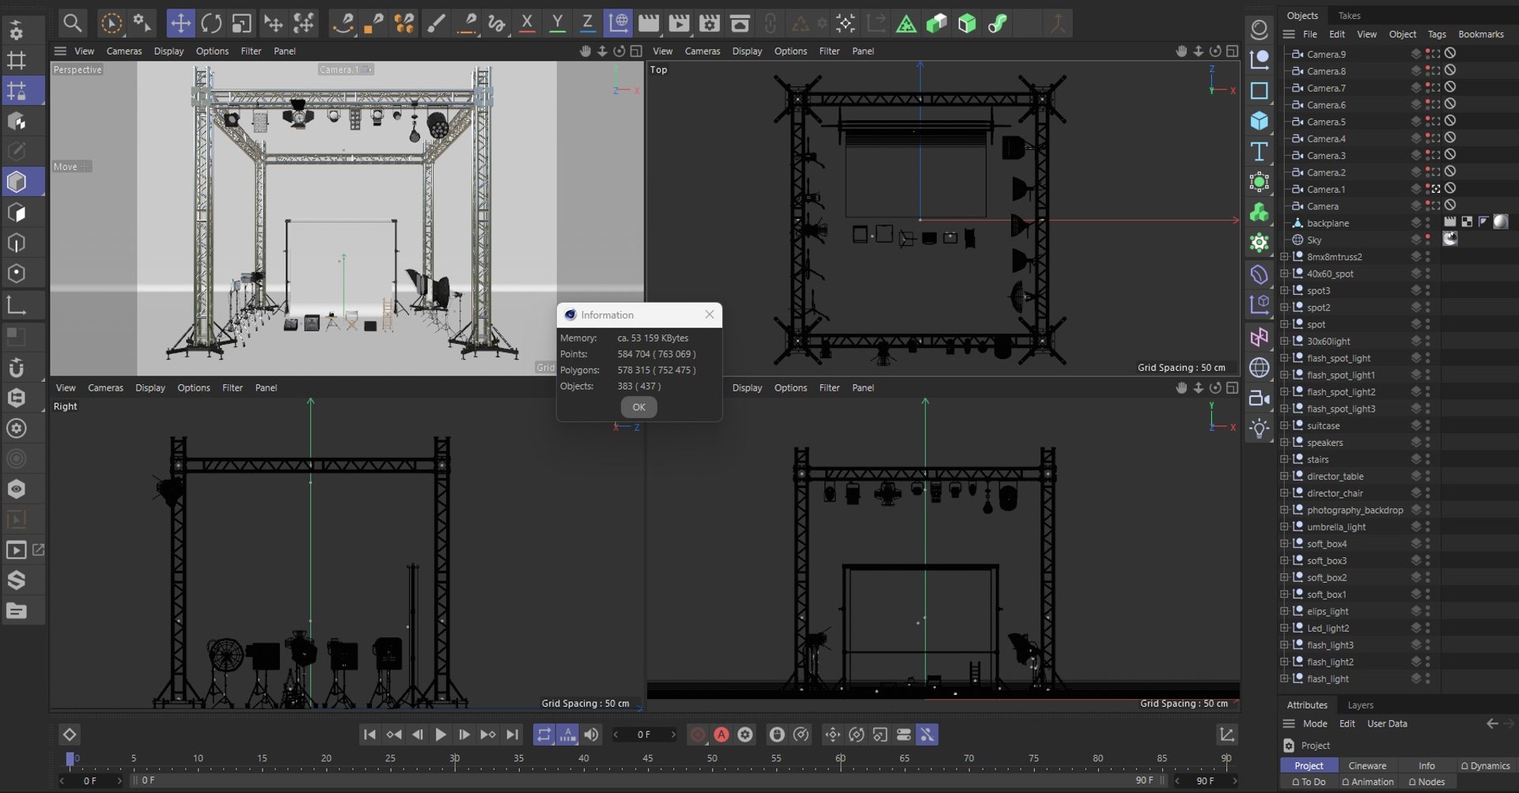1519x793 pixels.
Task: Click frame 30 on the timeline ruler
Action: (x=455, y=758)
